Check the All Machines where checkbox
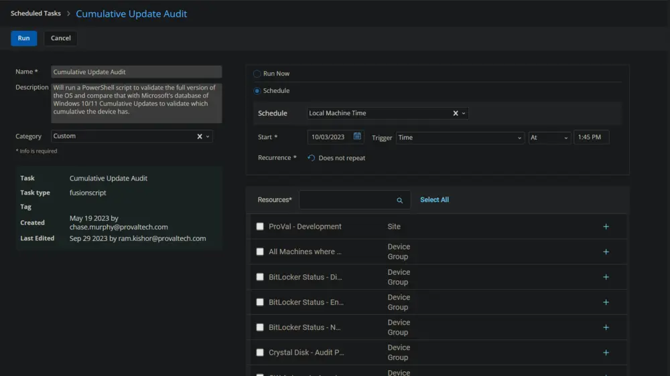The height and width of the screenshot is (376, 670). (x=260, y=252)
